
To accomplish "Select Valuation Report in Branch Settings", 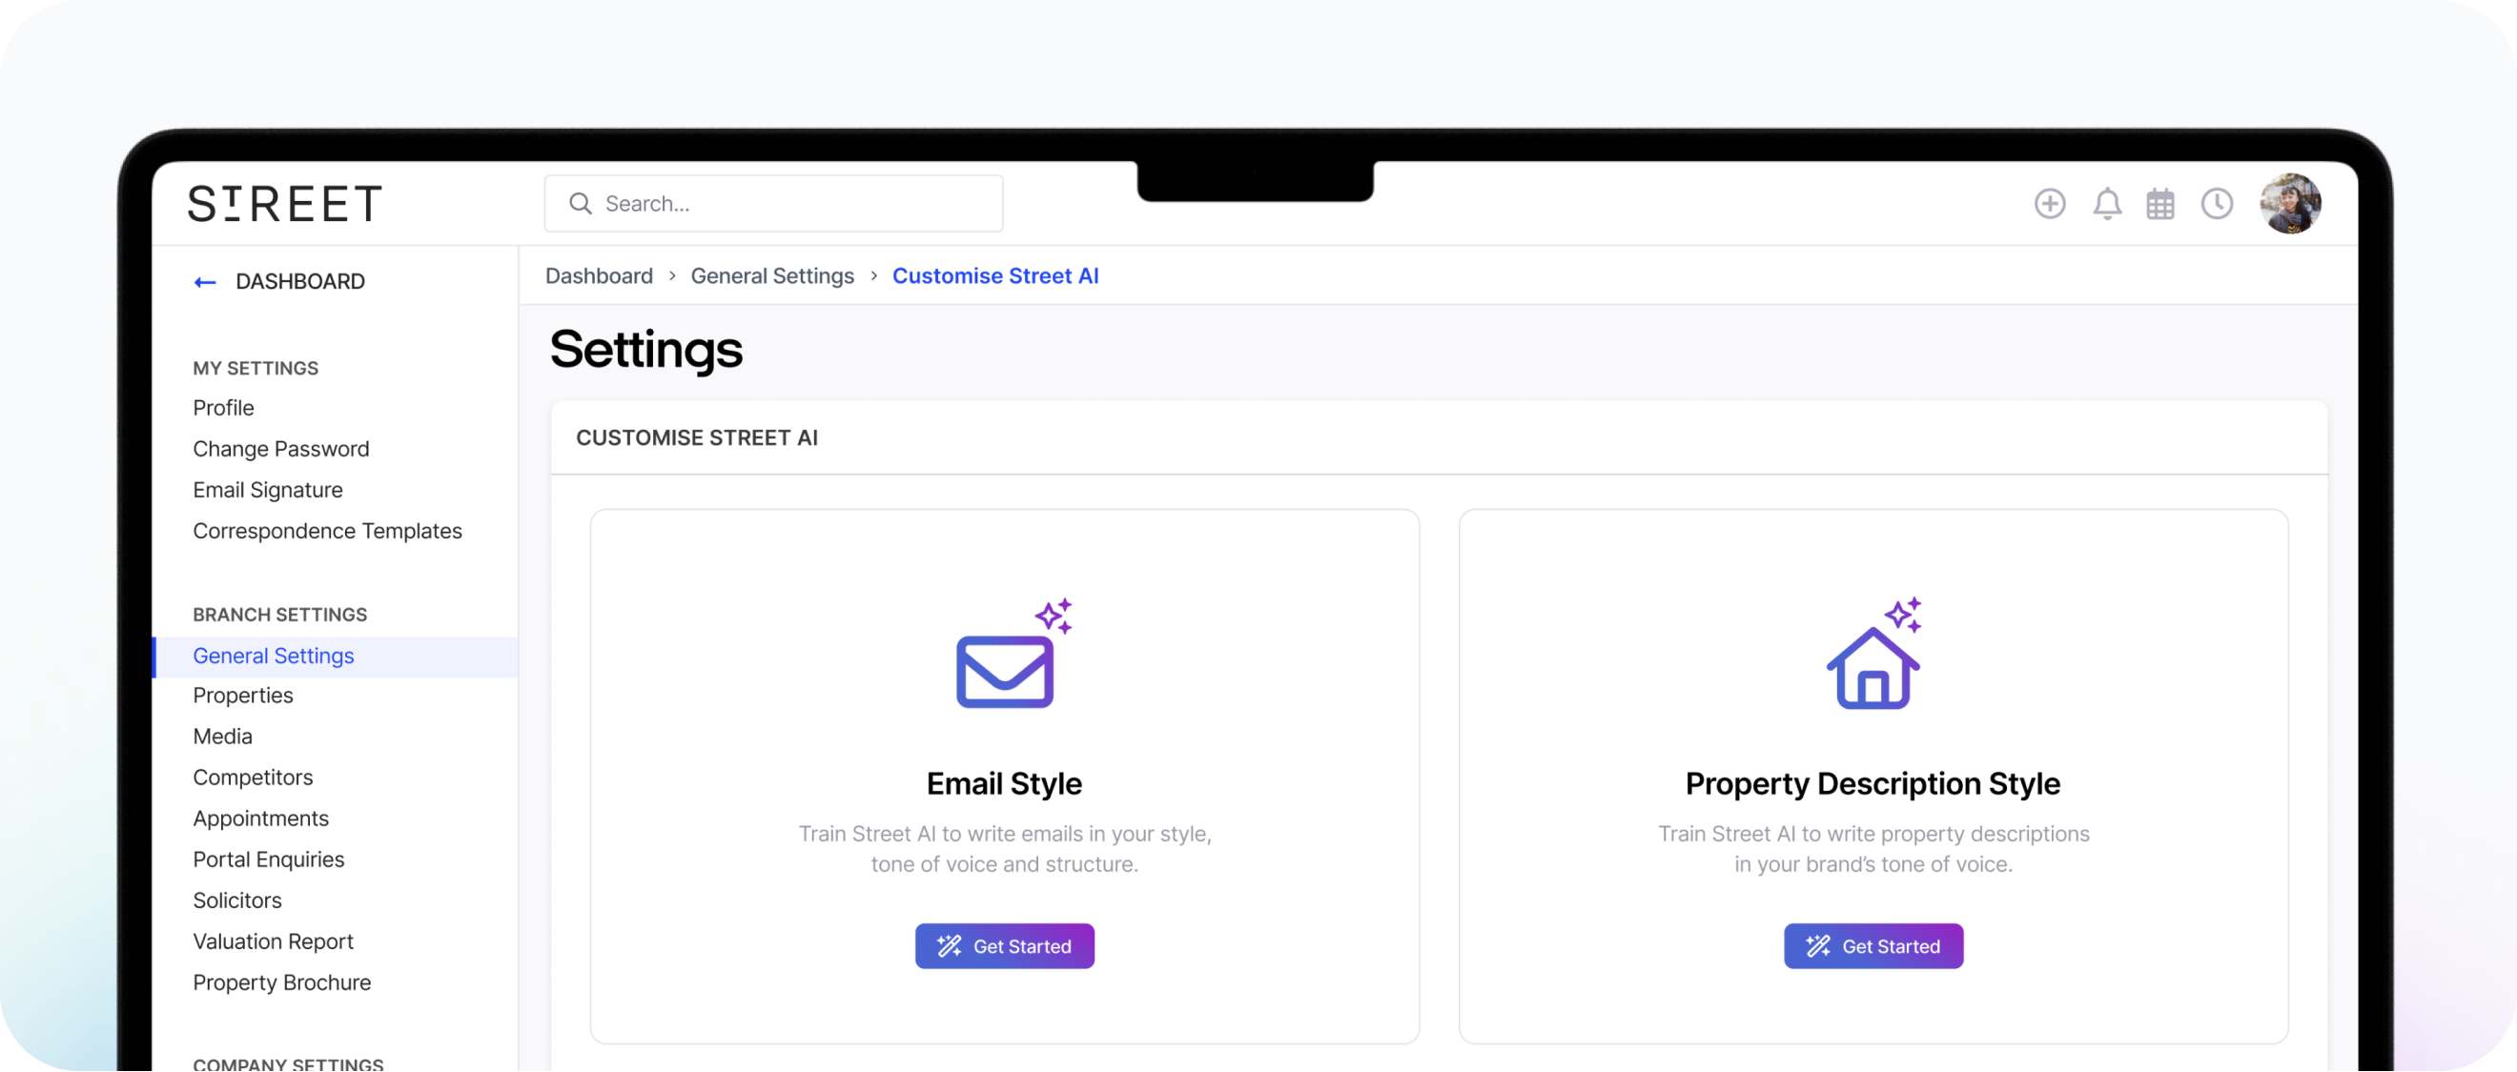I will coord(273,941).
